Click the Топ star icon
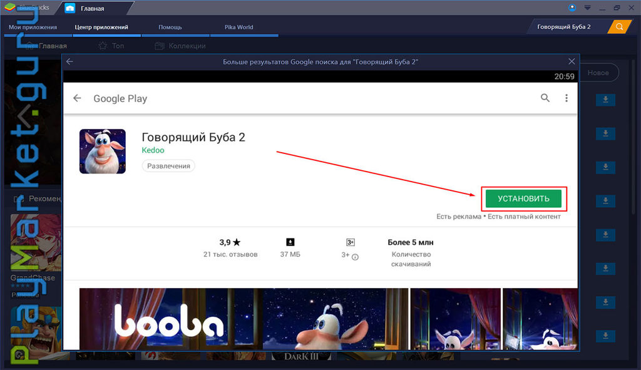The height and width of the screenshot is (370, 641). click(103, 46)
